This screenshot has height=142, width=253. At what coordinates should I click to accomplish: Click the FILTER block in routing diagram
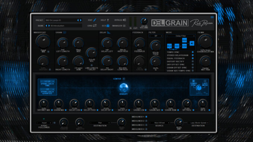[x=184, y=46]
